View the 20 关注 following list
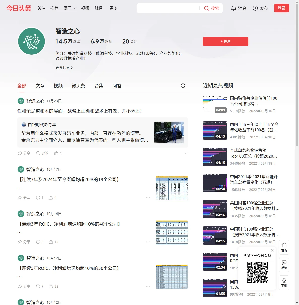299x305 pixels. [x=130, y=41]
